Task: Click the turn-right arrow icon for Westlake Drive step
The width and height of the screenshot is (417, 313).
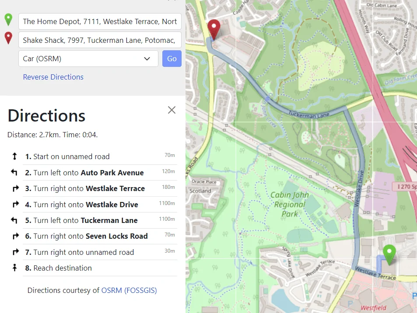Action: click(x=16, y=204)
